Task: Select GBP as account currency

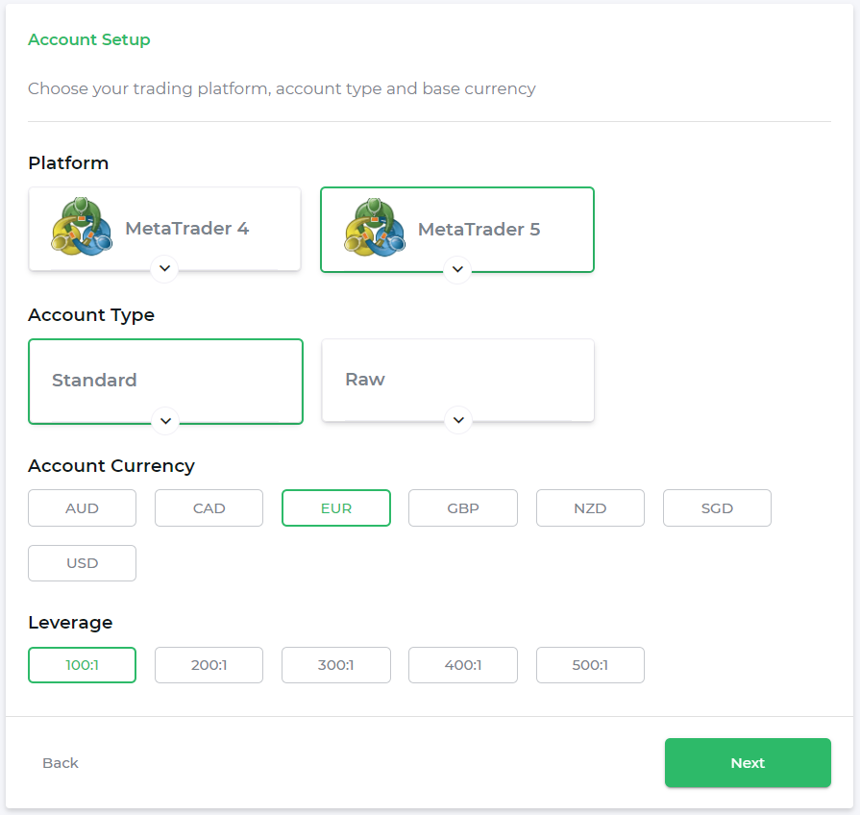Action: coord(463,507)
